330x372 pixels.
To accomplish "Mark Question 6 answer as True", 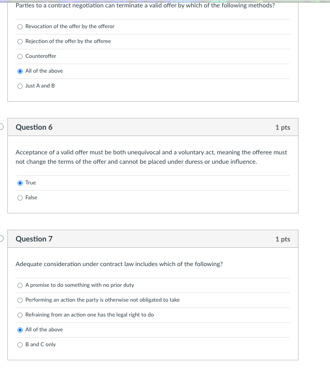I will click(x=20, y=183).
